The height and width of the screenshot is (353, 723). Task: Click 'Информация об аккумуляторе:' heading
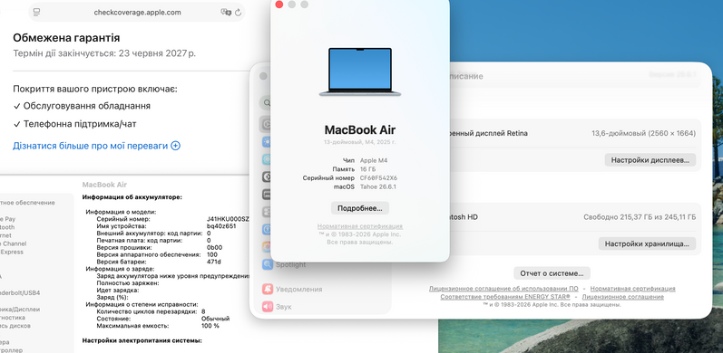click(x=132, y=197)
